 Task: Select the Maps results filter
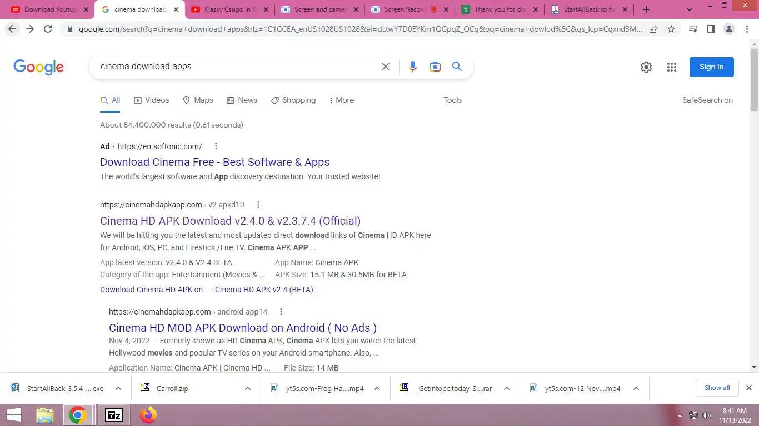(x=198, y=100)
